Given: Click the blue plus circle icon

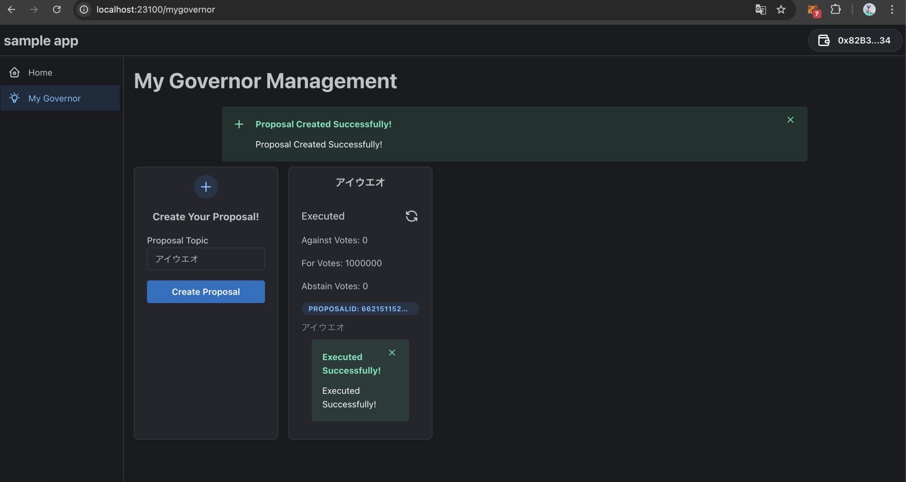Looking at the screenshot, I should pyautogui.click(x=206, y=187).
